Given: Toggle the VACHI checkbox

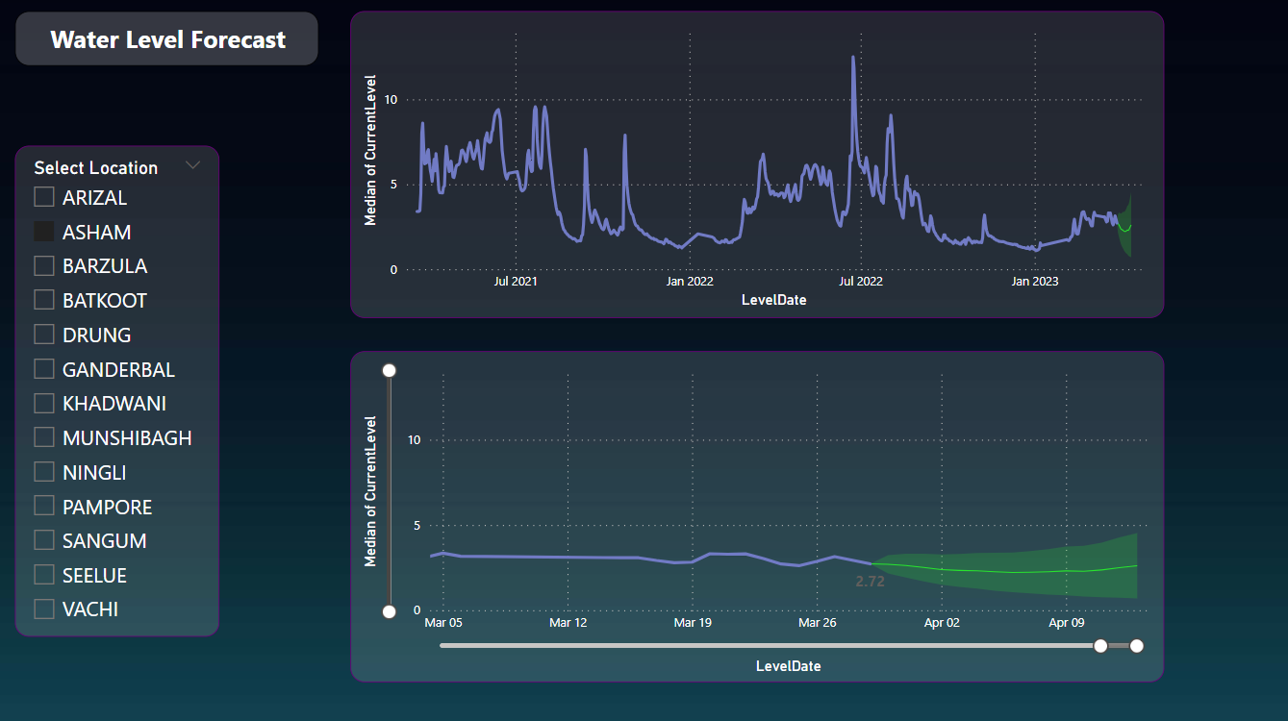Looking at the screenshot, I should pos(44,609).
